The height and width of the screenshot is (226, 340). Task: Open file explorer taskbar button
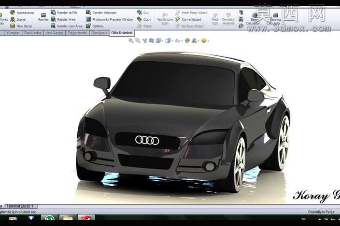point(68,218)
